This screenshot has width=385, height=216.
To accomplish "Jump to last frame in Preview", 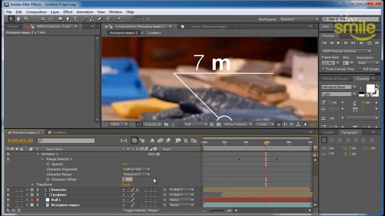I will (353, 43).
